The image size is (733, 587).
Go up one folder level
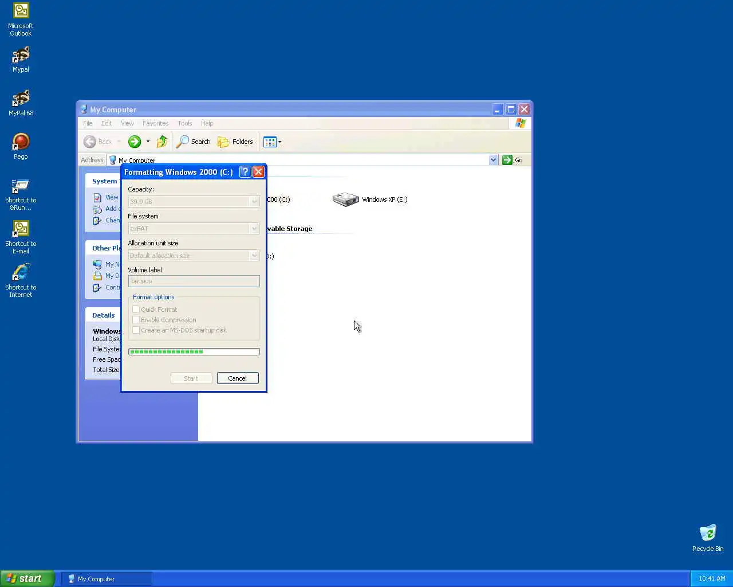(162, 142)
